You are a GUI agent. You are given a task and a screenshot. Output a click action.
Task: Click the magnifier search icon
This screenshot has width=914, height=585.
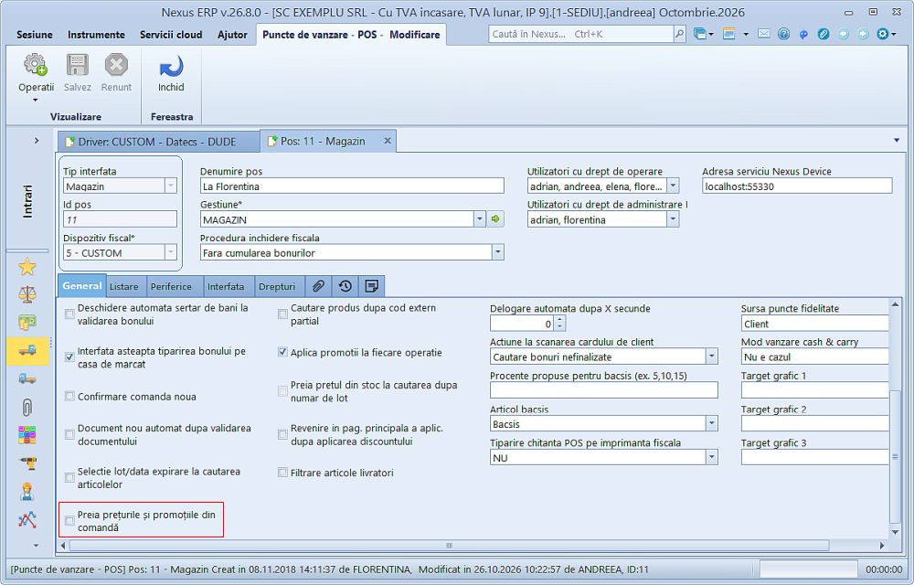tap(680, 34)
